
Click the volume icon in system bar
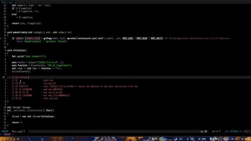pyautogui.click(x=199, y=139)
